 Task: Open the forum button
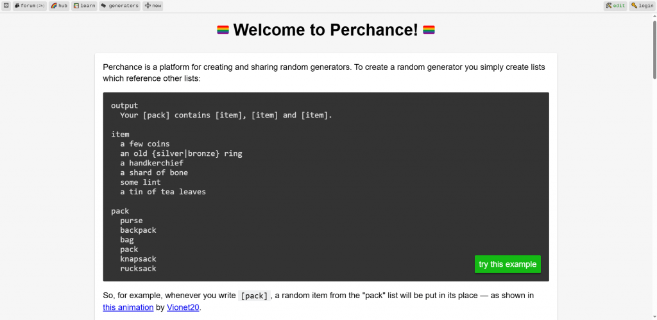click(30, 6)
